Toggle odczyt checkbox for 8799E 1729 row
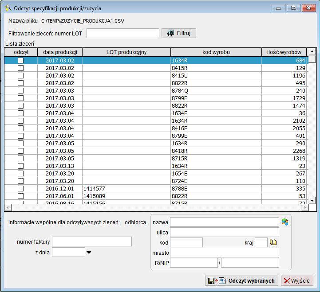The height and width of the screenshot is (292, 320). point(20,98)
